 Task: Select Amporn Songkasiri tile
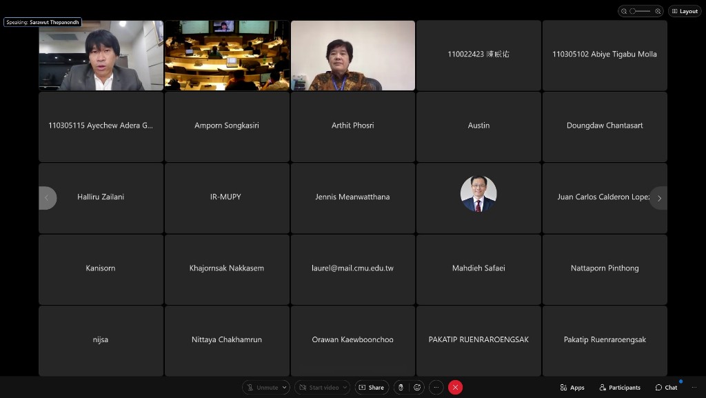[x=227, y=127]
